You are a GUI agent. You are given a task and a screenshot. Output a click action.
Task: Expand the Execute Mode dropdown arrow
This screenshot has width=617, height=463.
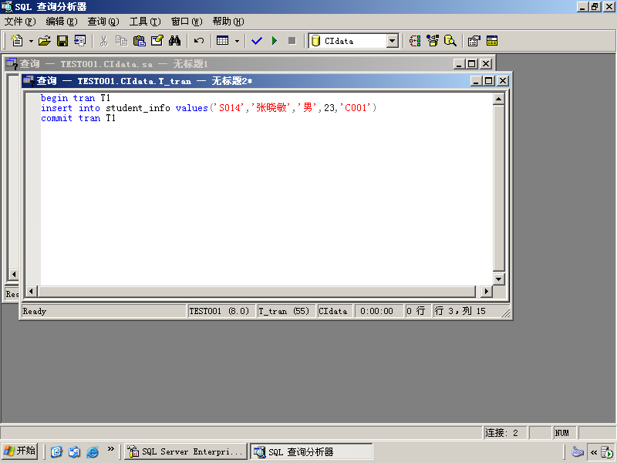pos(237,41)
